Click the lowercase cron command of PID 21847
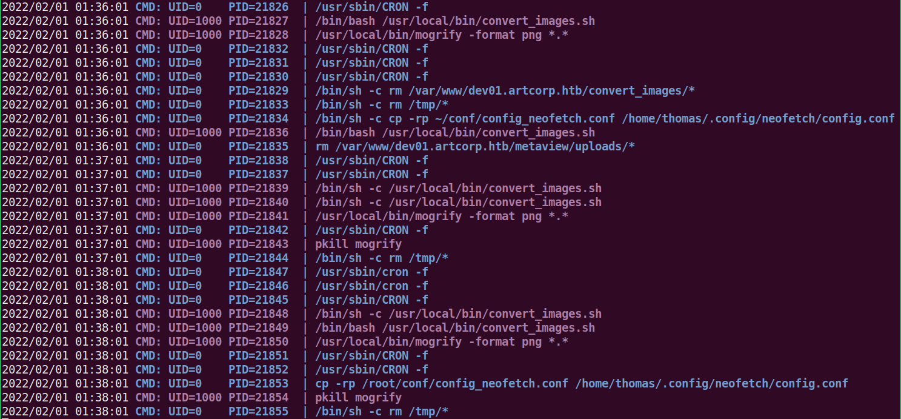Viewport: 901px width, 419px height. (371, 272)
